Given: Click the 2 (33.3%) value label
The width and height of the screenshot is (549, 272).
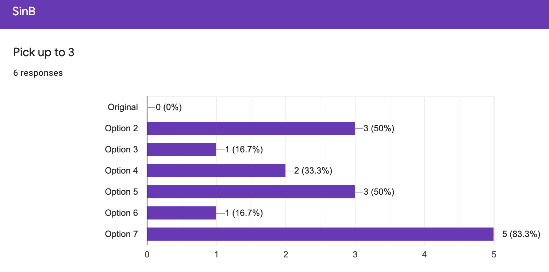Looking at the screenshot, I should (x=313, y=171).
